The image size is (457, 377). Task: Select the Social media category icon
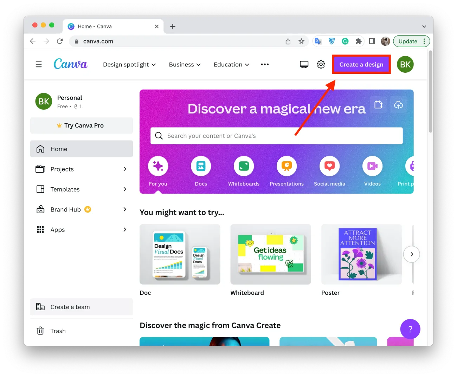330,166
